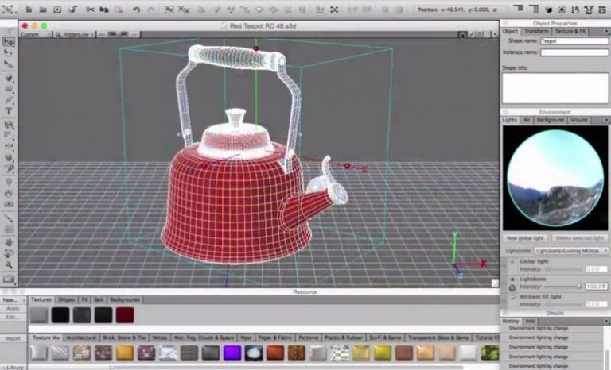Select the Text tool in left toolbox
Screen dimensions: 611x370
pos(9,112)
